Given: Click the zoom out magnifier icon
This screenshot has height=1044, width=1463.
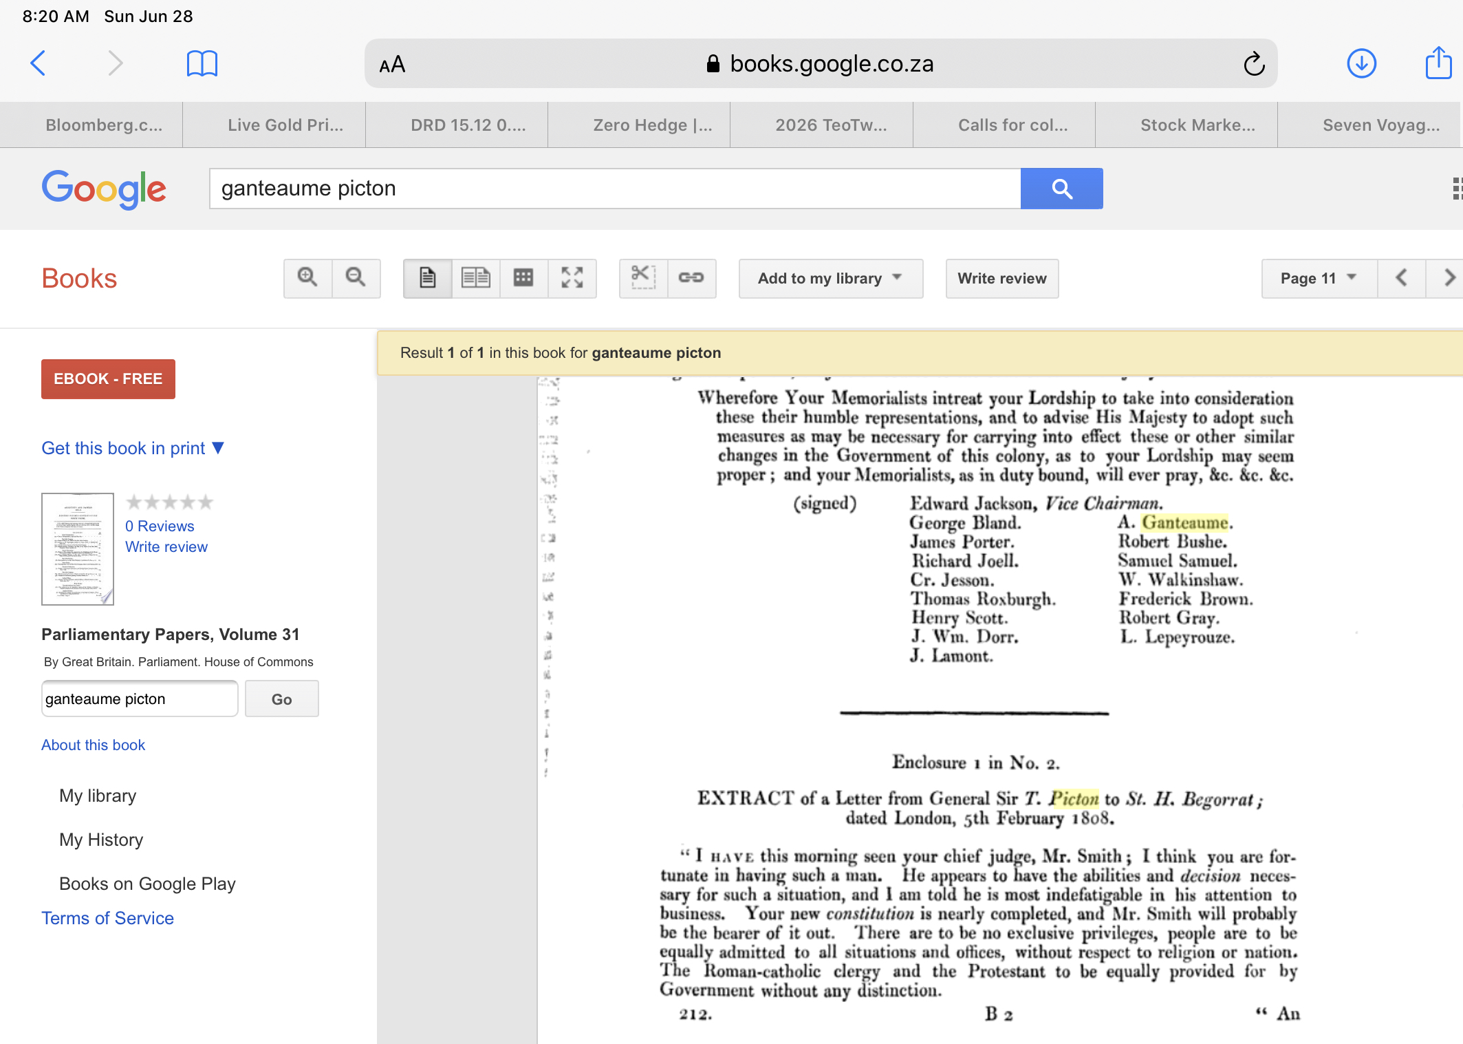Looking at the screenshot, I should tap(356, 278).
